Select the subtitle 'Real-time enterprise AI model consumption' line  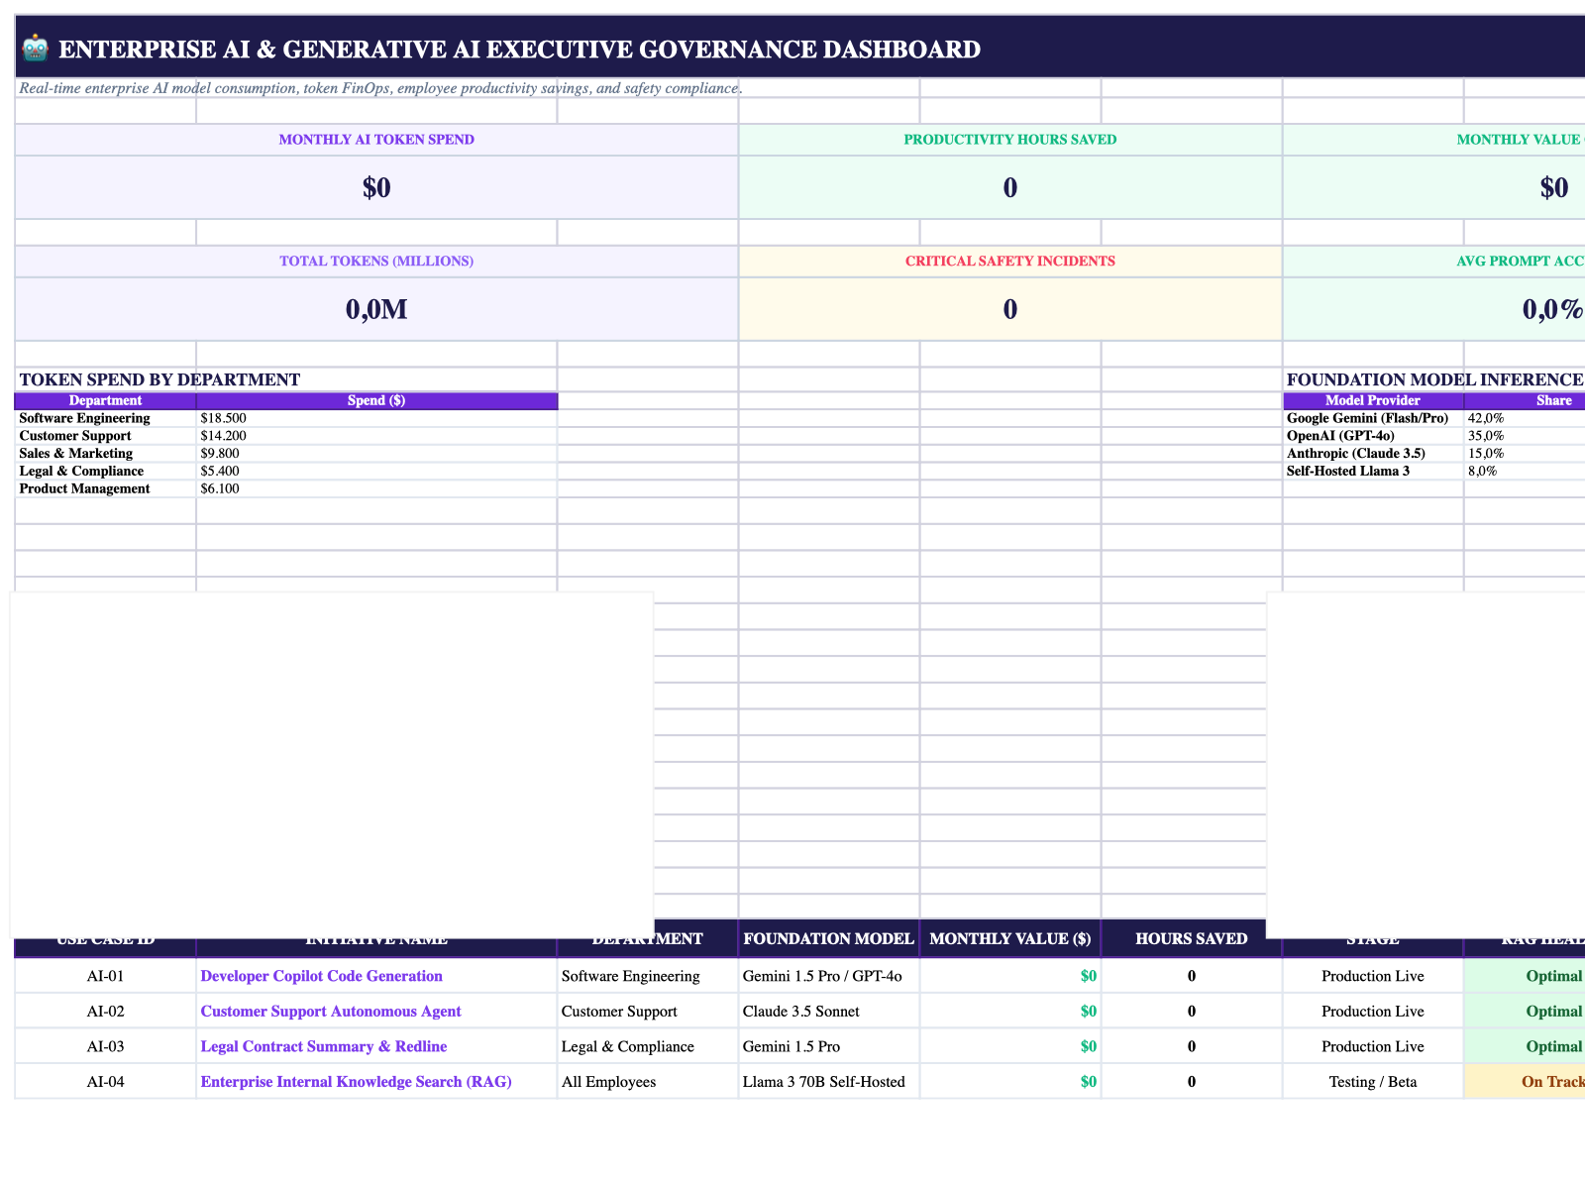click(x=380, y=88)
